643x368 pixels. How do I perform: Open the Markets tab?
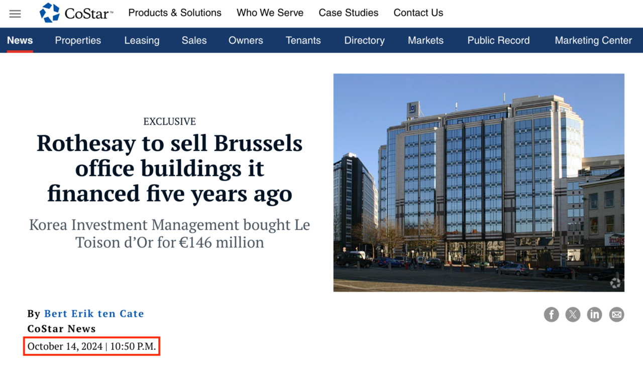[425, 41]
